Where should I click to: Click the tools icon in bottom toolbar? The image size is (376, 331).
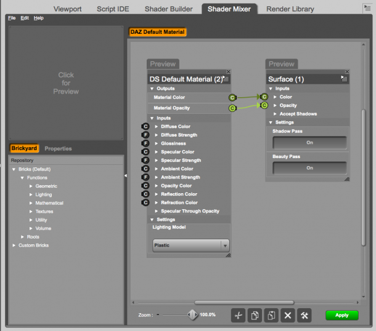(x=304, y=316)
